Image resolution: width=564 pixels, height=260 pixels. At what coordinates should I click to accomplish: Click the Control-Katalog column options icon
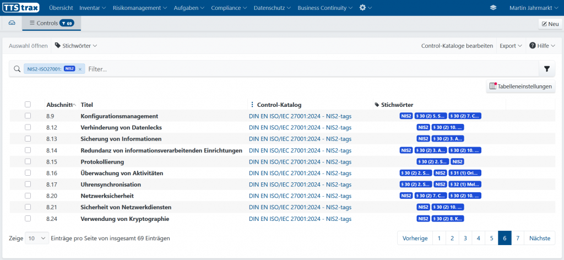[252, 105]
